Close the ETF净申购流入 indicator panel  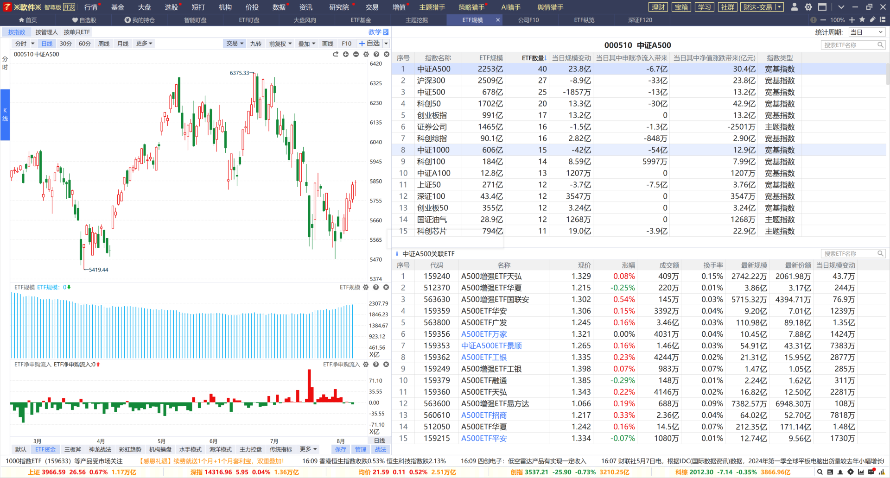[386, 365]
